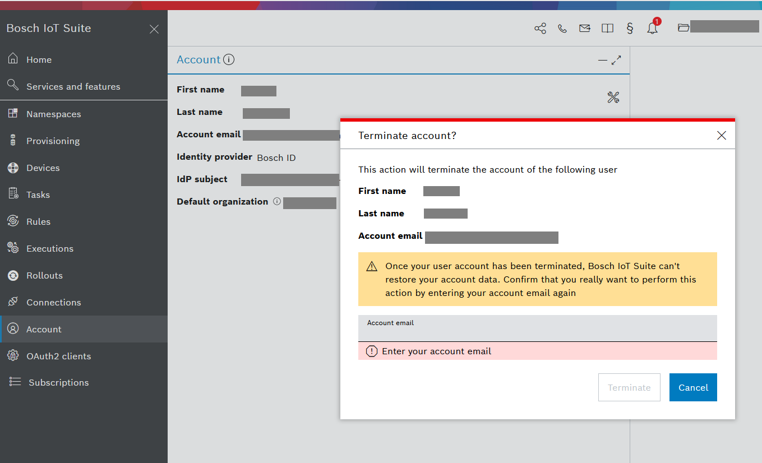Select Connections in sidebar

[x=84, y=302]
